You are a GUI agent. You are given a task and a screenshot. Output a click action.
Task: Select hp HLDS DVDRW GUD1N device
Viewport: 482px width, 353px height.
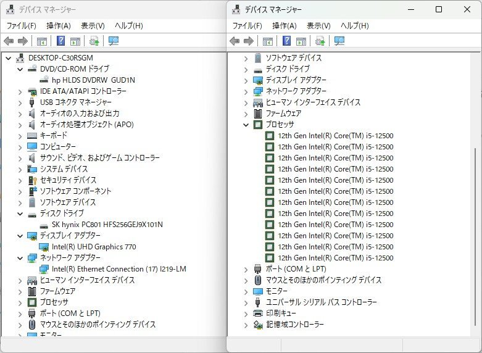[93, 80]
